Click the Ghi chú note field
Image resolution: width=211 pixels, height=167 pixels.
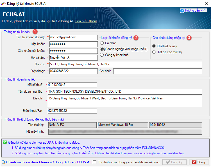pyautogui.click(x=157, y=71)
